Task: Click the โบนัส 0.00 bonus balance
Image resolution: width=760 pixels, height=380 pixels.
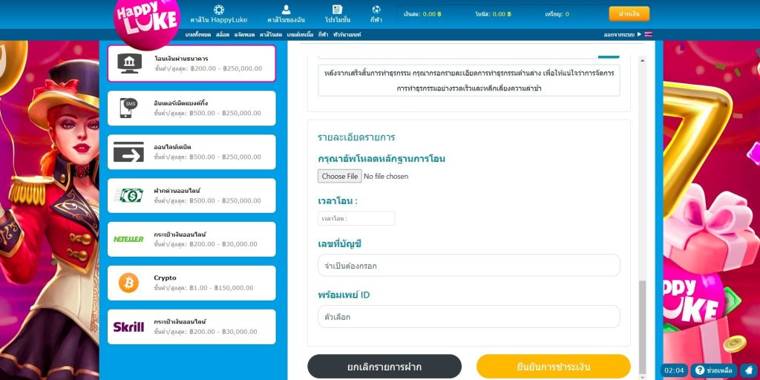Action: [493, 14]
